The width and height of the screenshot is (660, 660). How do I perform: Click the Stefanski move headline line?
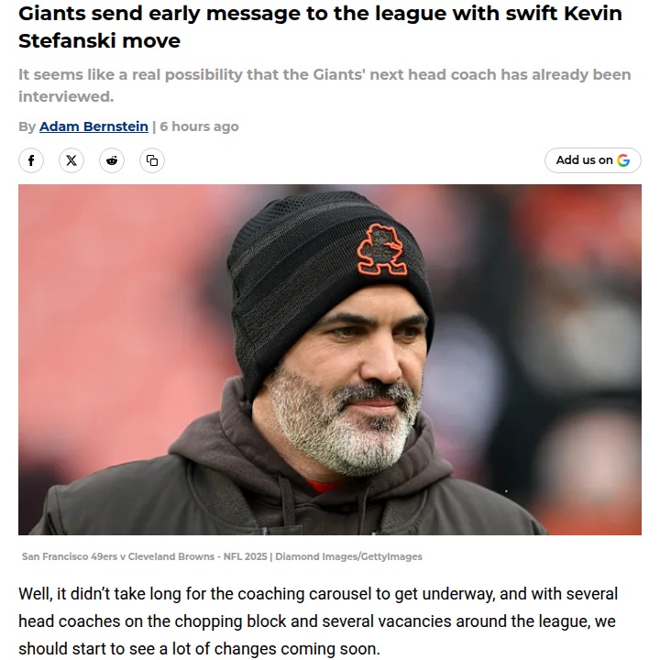(x=99, y=41)
